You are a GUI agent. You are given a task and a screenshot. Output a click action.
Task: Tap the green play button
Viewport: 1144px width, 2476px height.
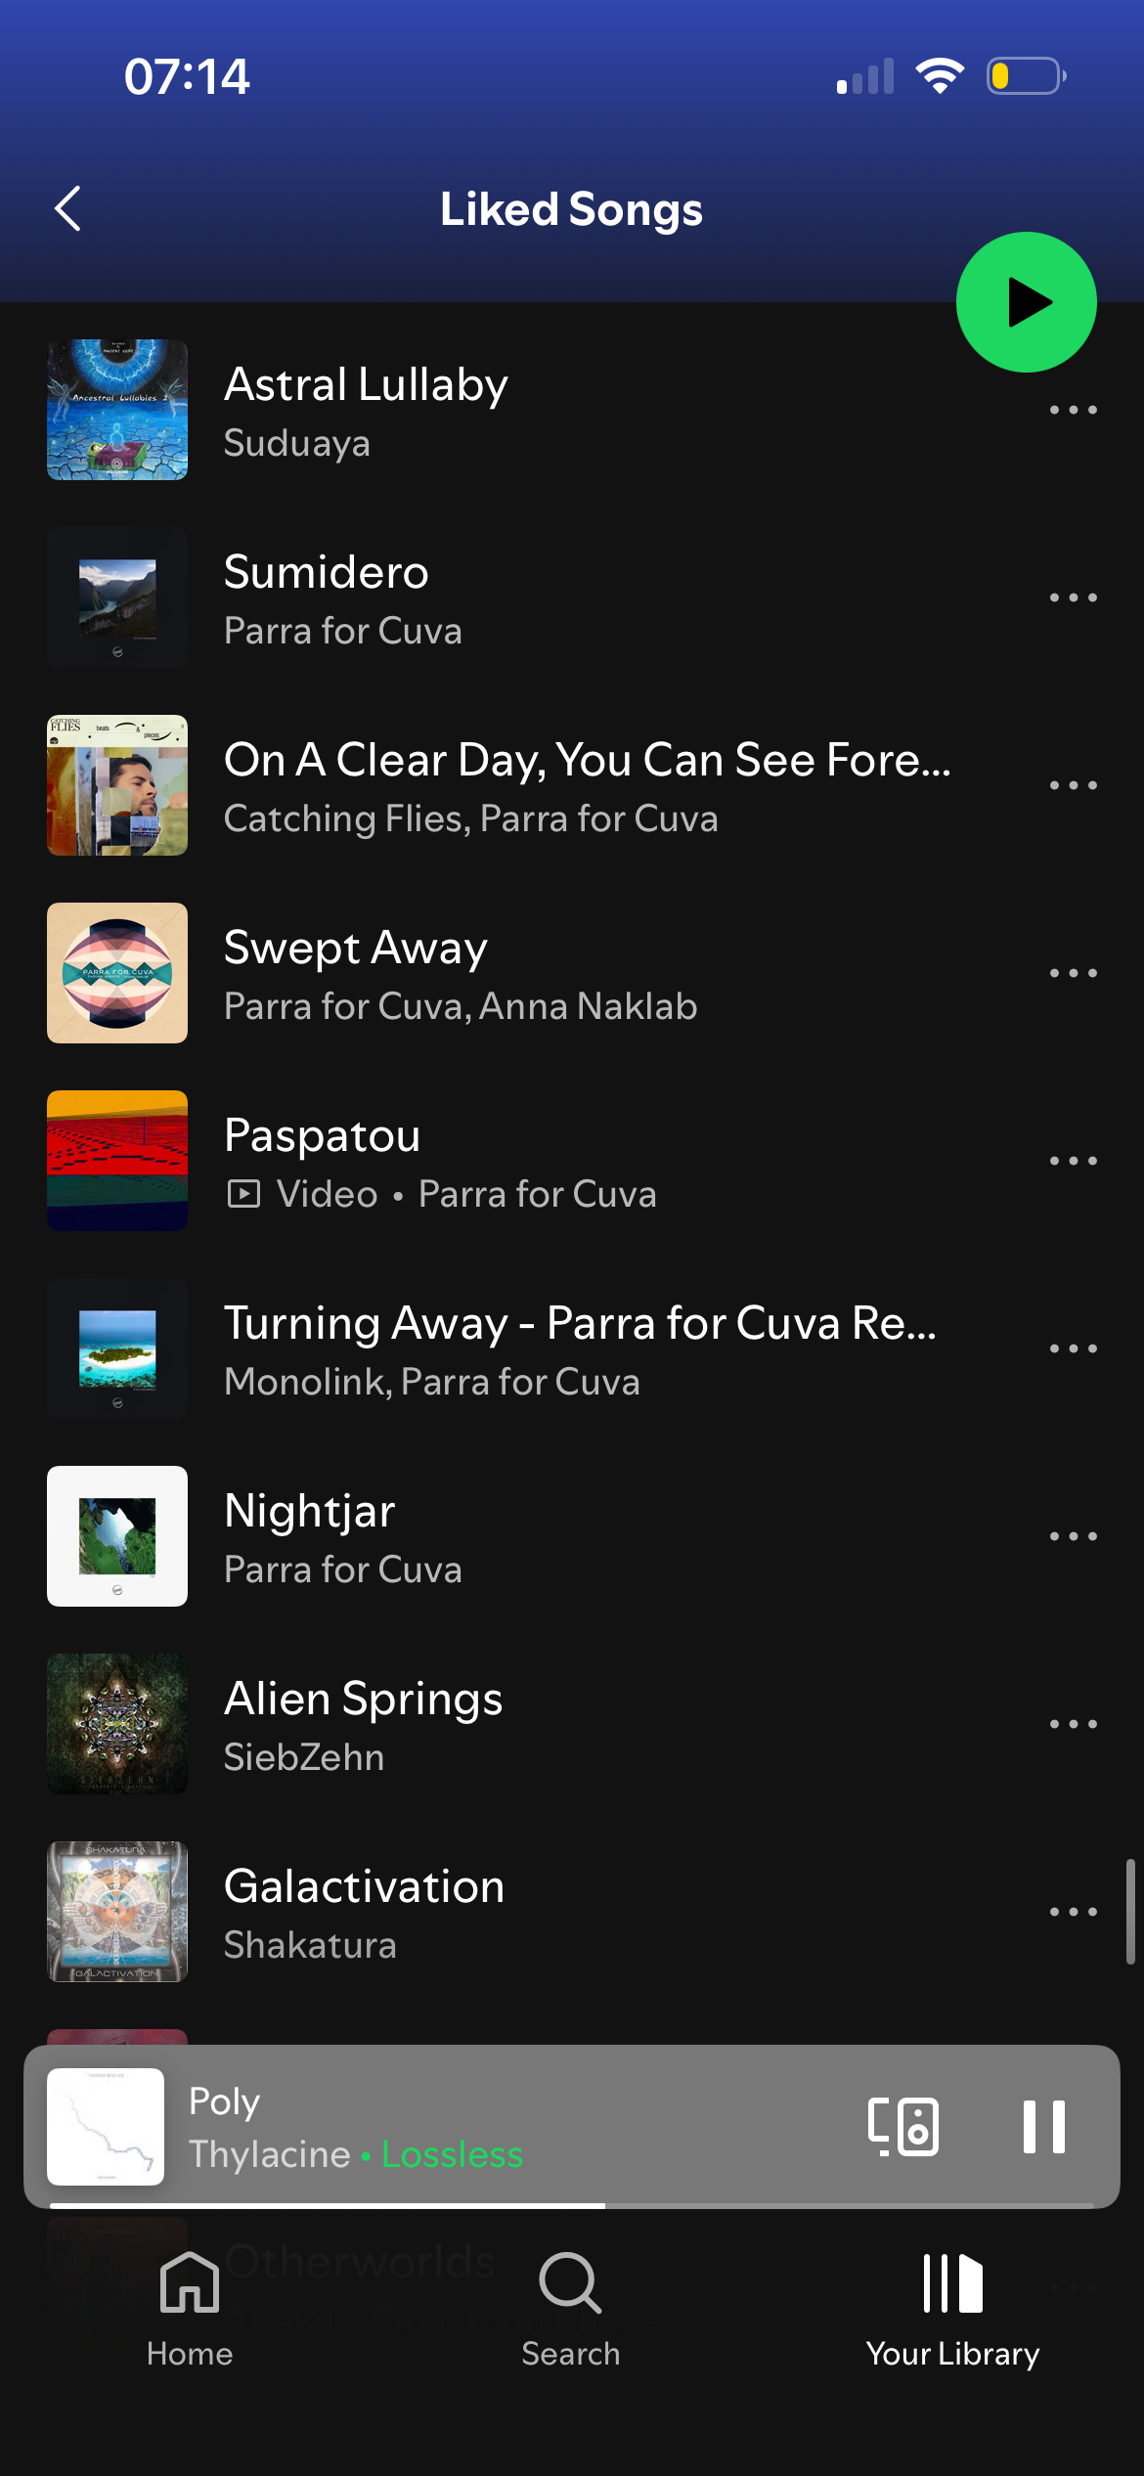coord(1026,302)
